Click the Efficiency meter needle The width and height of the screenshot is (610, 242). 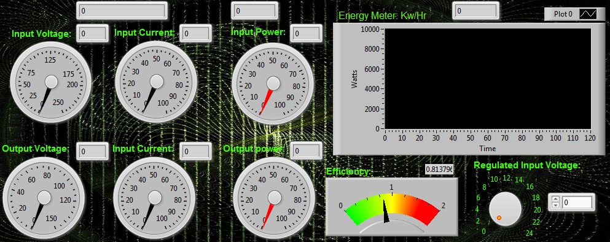(386, 211)
